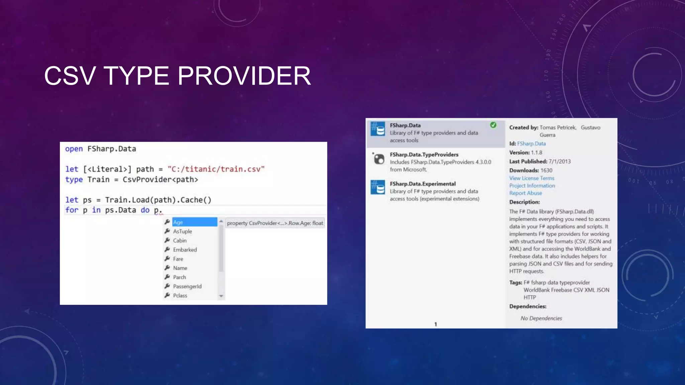Click the wrench icon beside Embarked
This screenshot has width=685, height=385.
167,249
